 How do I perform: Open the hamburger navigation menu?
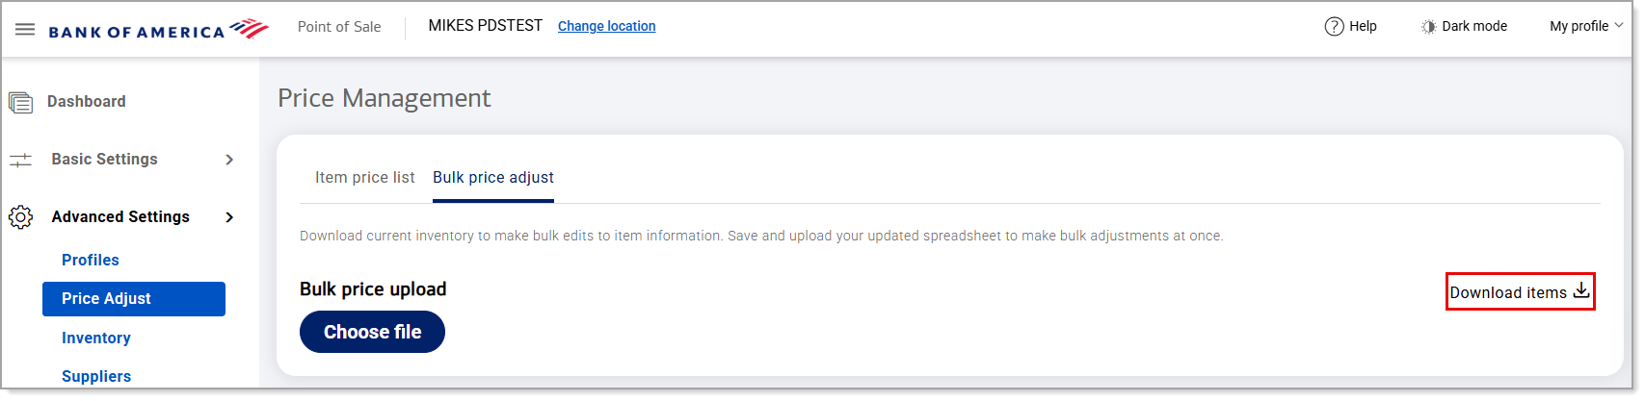pos(25,29)
